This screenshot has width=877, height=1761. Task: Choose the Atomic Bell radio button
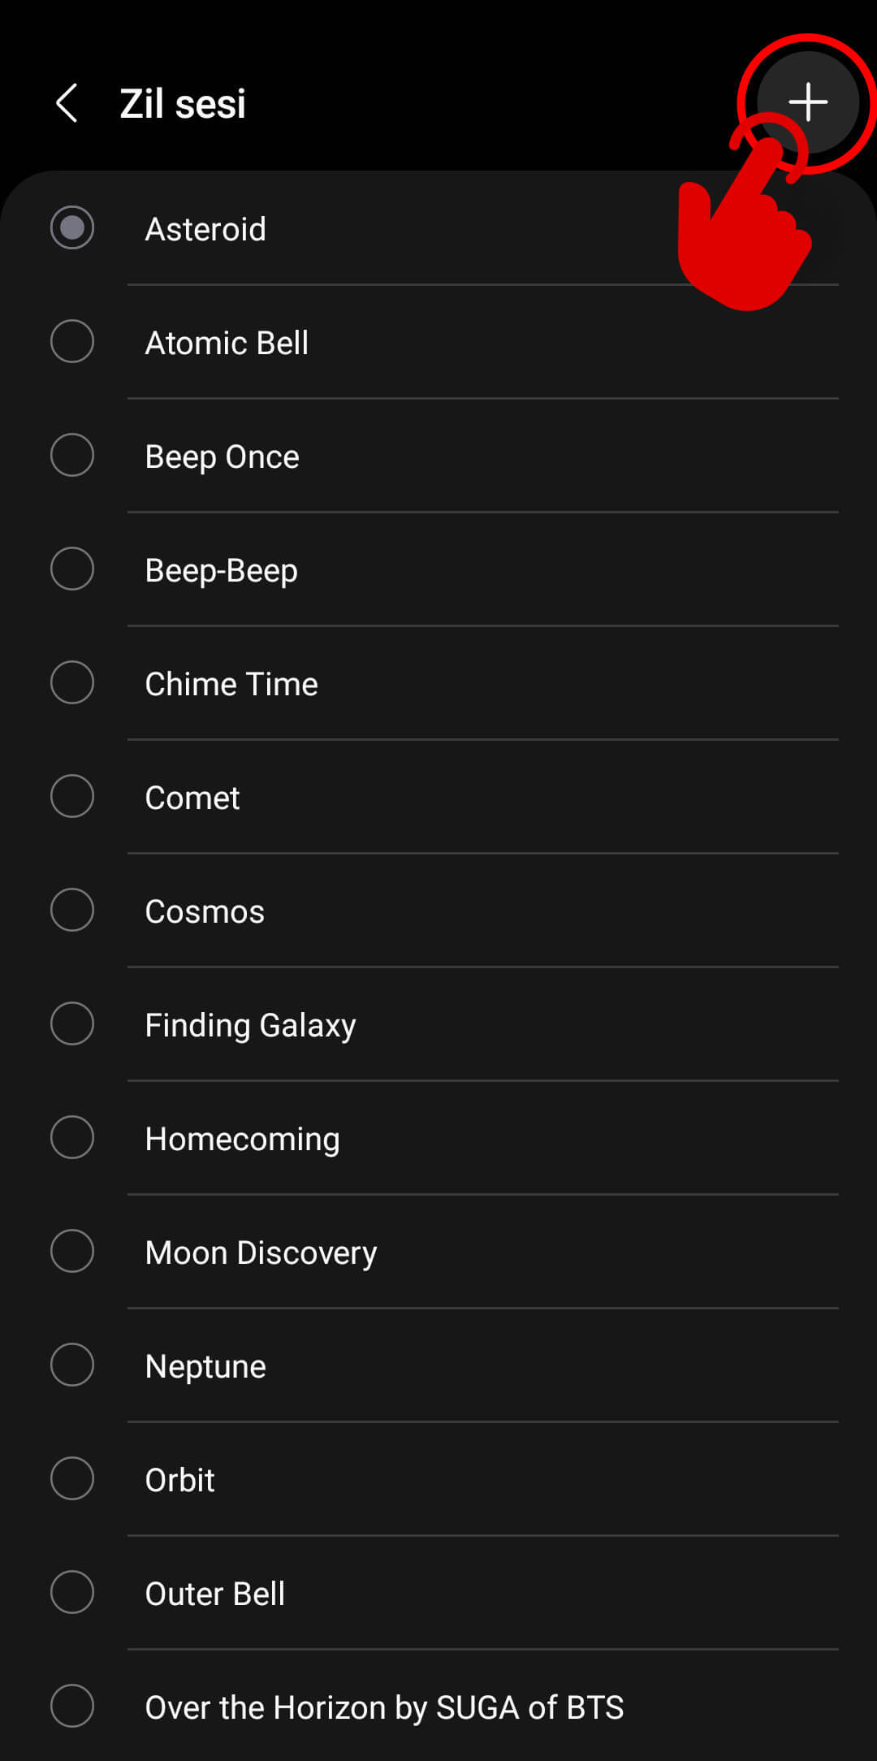coord(72,341)
